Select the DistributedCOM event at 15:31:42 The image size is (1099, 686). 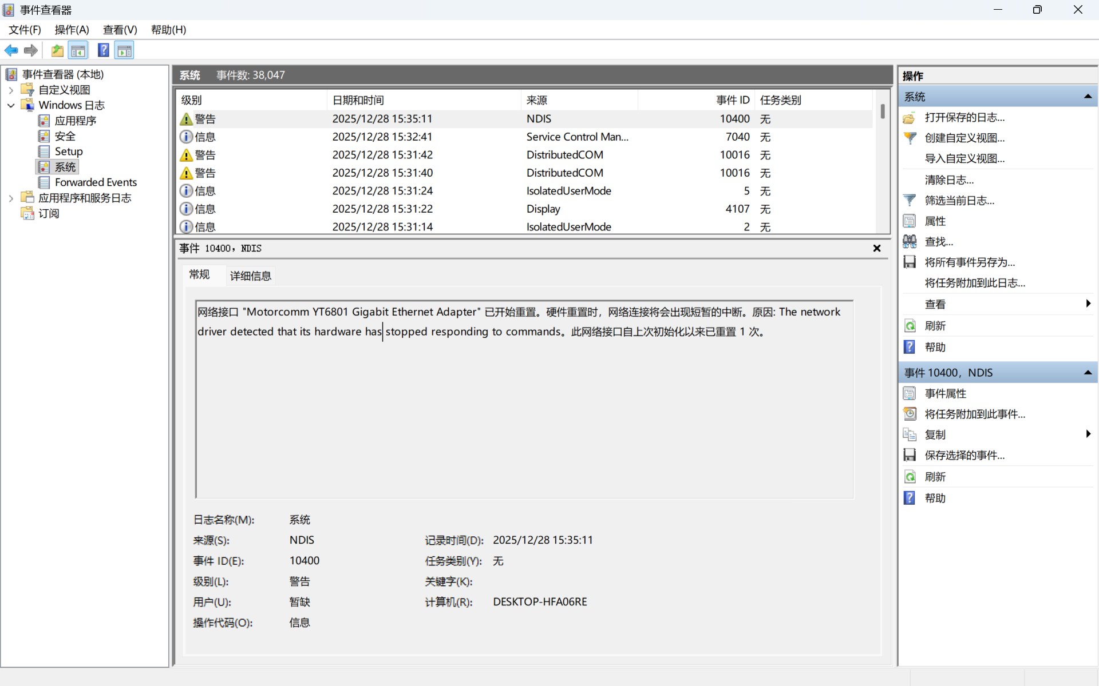pos(524,155)
